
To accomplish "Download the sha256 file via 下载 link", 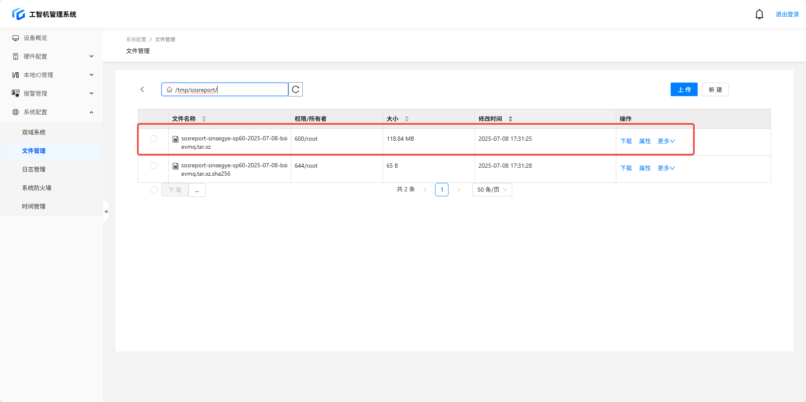I will coord(626,168).
